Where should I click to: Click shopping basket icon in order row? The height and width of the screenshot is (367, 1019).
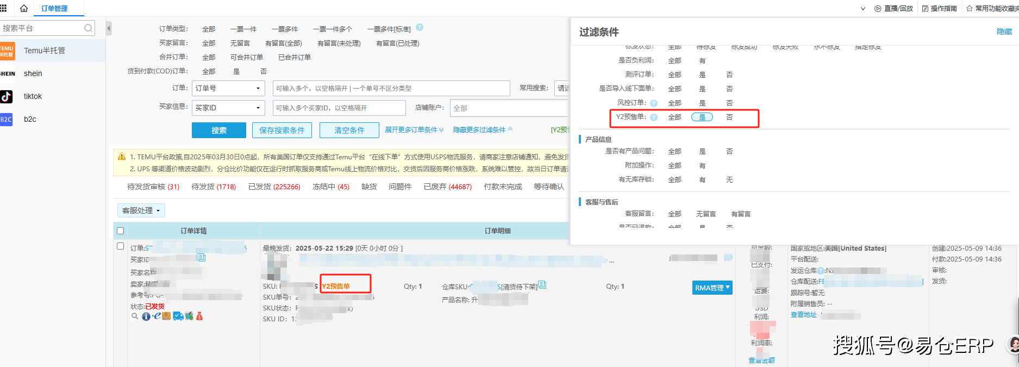point(189,316)
